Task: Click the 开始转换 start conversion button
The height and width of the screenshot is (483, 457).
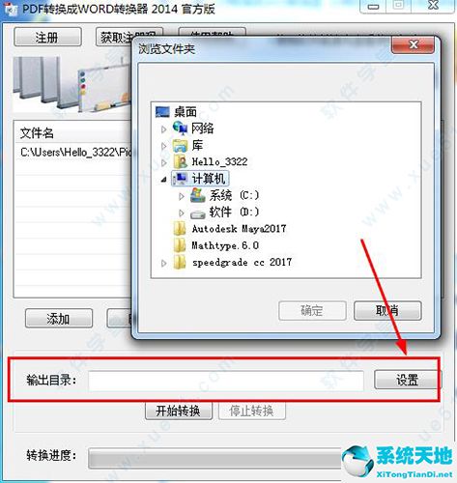Action: tap(179, 411)
